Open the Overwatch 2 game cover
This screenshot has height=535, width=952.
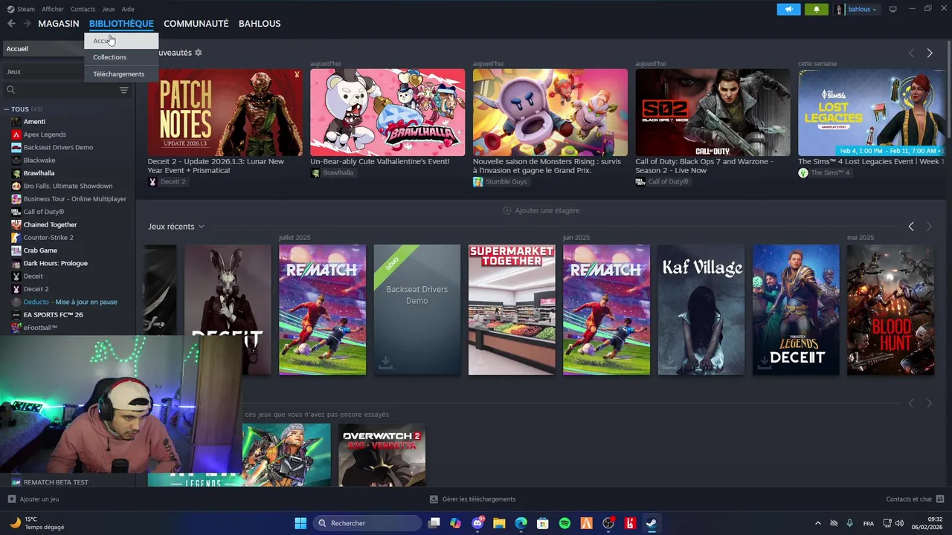382,455
